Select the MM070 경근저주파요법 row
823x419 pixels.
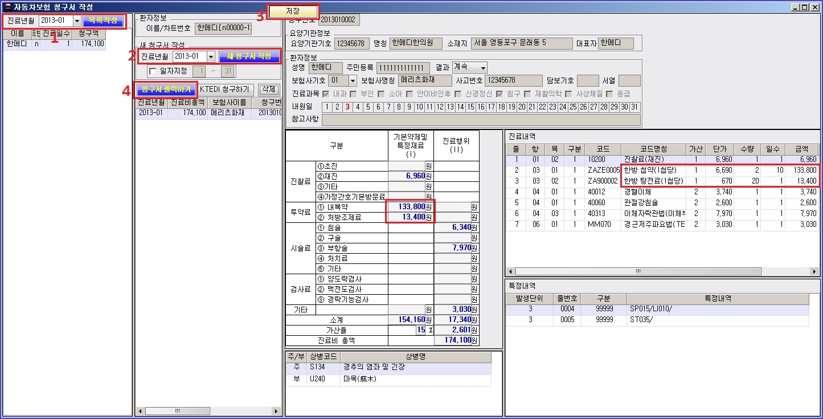662,225
